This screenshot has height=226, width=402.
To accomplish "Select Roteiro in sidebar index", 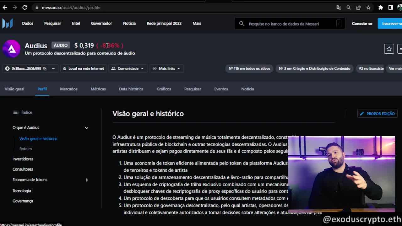I will pyautogui.click(x=26, y=149).
